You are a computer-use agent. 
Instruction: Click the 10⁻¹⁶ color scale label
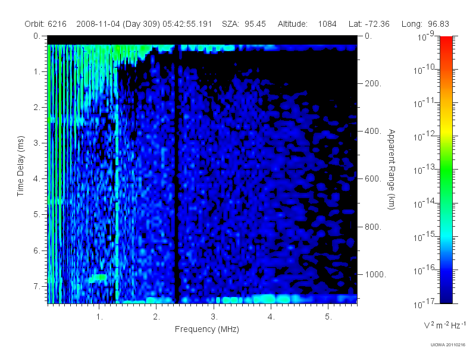tap(425, 270)
